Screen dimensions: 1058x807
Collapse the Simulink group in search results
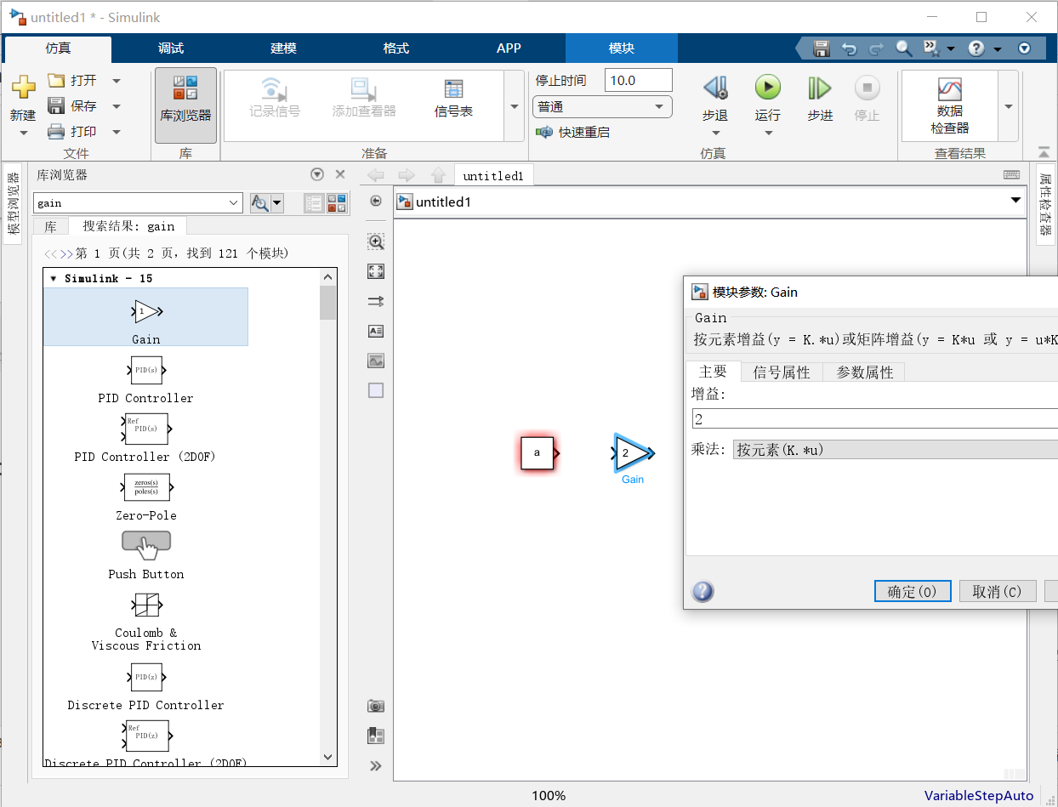click(54, 278)
